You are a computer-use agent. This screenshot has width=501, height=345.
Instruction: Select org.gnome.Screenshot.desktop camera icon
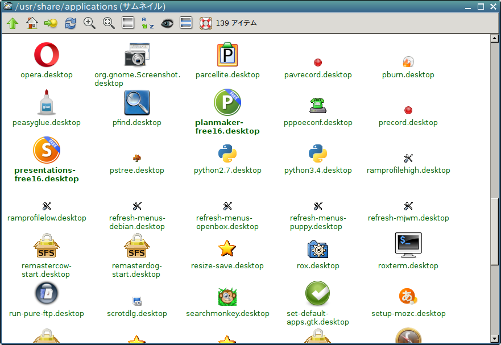tap(137, 55)
